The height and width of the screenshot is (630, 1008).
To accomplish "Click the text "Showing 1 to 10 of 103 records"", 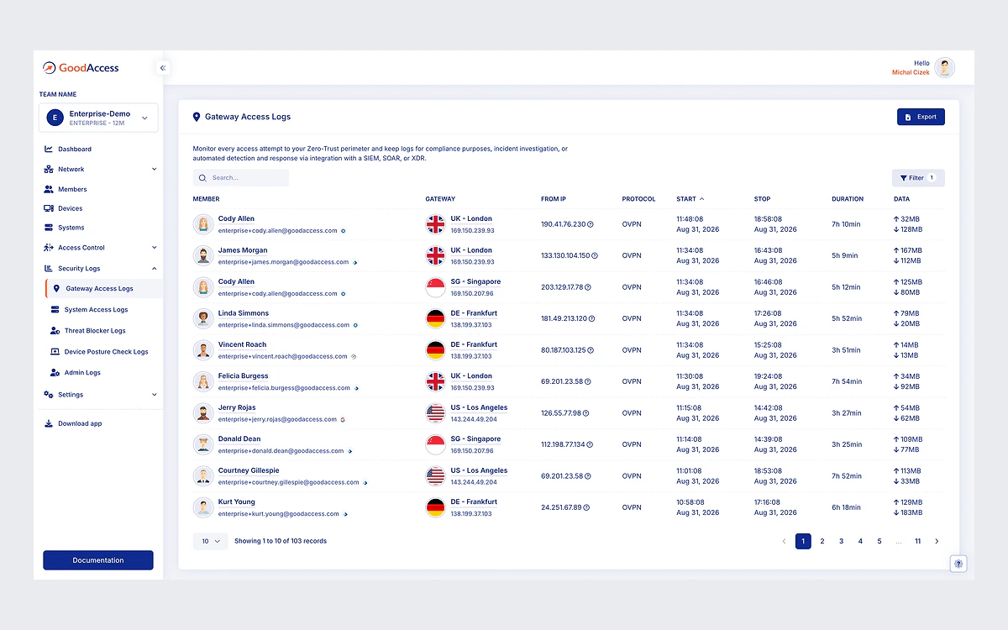I will click(281, 541).
